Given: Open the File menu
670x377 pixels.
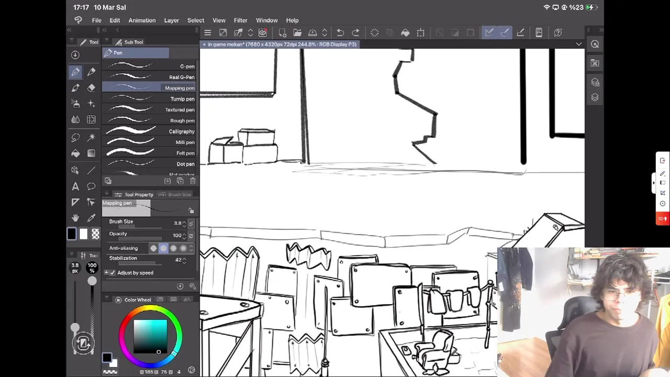Looking at the screenshot, I should [97, 20].
